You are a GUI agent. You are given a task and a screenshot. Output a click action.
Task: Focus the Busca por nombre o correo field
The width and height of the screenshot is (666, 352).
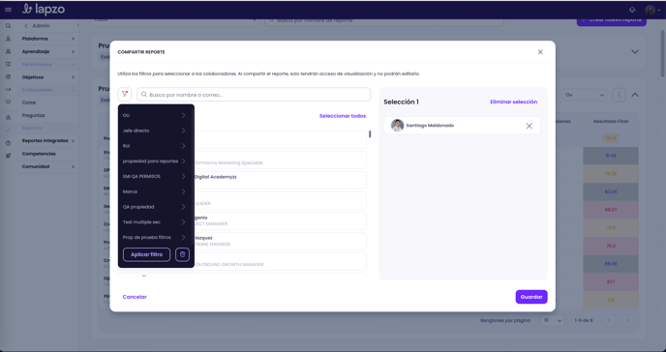click(254, 95)
